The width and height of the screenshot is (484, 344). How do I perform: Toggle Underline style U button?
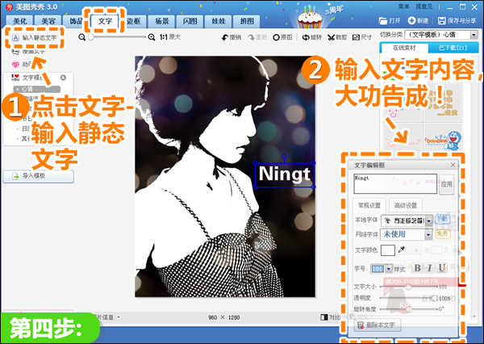[x=442, y=268]
